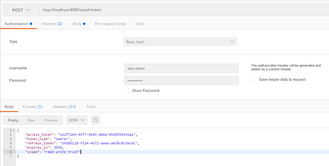
Task: Click the masked Password field
Action: pos(181,81)
